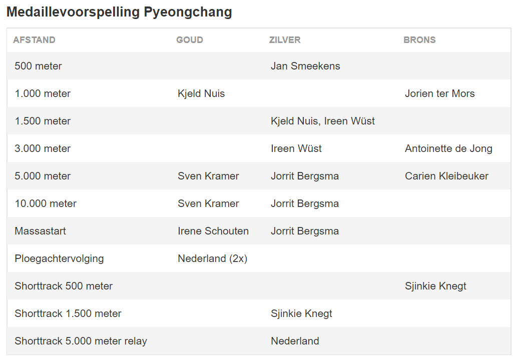The width and height of the screenshot is (520, 361).
Task: Click the Shorttrack 1.500 meter row label
Action: click(68, 313)
